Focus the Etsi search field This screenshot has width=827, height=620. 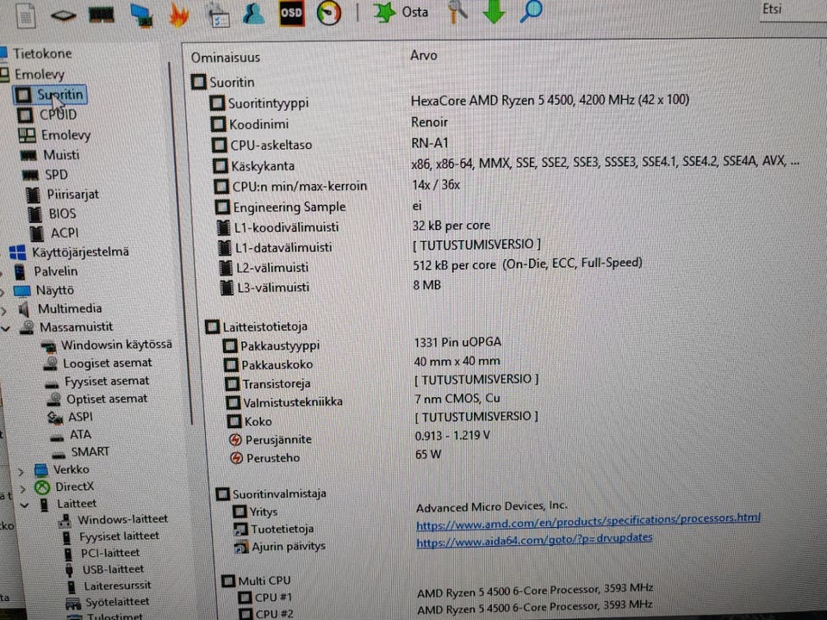coord(793,10)
